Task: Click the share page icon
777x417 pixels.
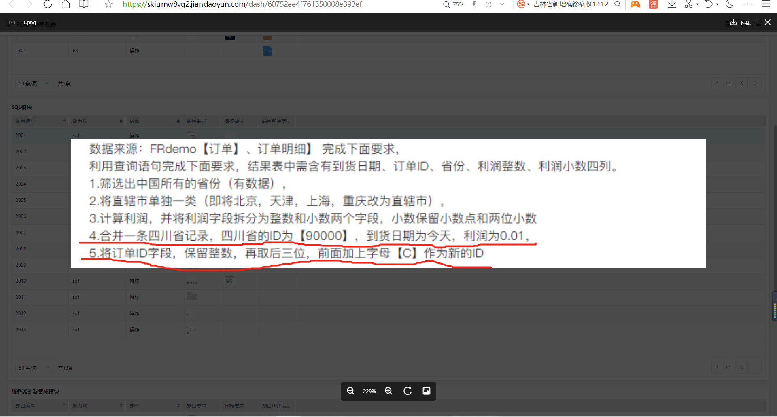Action: [488, 4]
